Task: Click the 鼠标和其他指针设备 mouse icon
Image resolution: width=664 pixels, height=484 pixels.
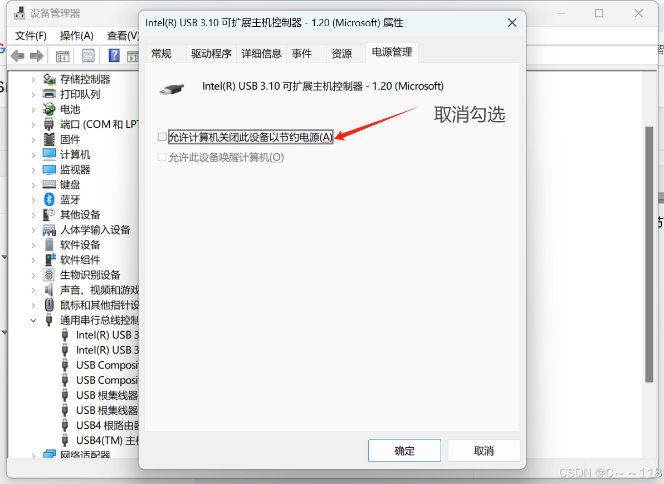Action: [x=49, y=305]
